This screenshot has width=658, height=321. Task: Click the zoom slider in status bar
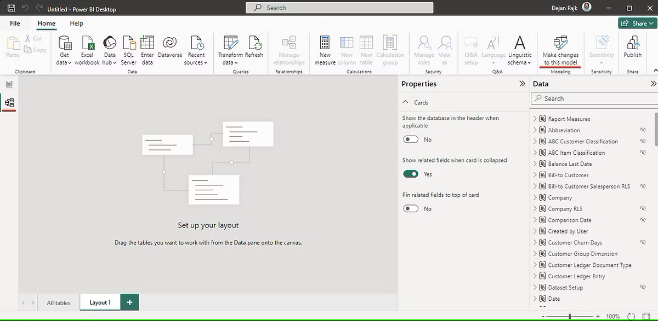pos(570,317)
